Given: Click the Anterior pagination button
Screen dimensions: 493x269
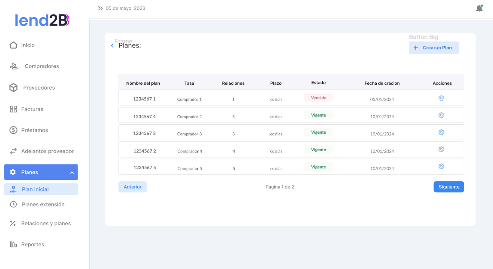Looking at the screenshot, I should [133, 187].
